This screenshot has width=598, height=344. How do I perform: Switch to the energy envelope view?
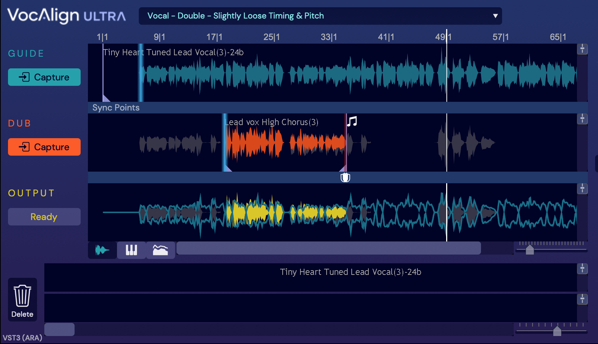[160, 250]
